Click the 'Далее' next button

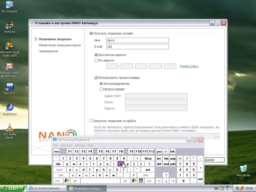[x=214, y=160]
